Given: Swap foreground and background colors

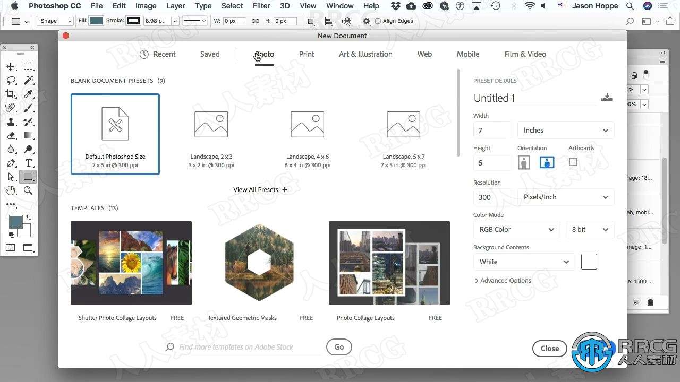Looking at the screenshot, I should tap(29, 218).
